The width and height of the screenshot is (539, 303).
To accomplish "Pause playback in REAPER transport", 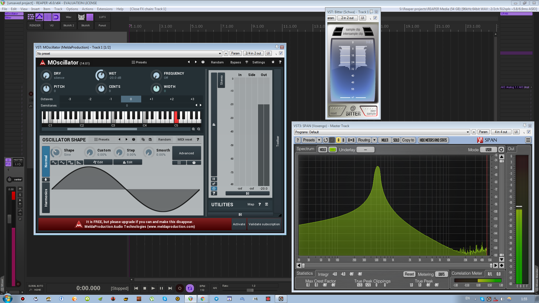I will click(x=161, y=288).
